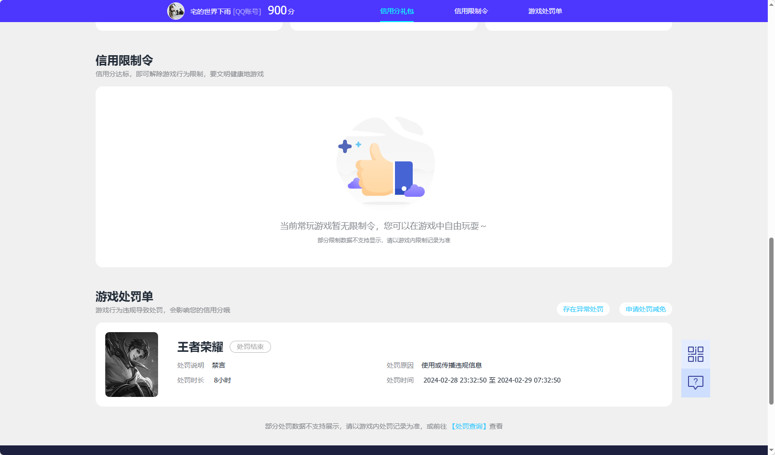775x455 pixels.
Task: Open the 处罚查询 link at the bottom
Action: (469, 426)
